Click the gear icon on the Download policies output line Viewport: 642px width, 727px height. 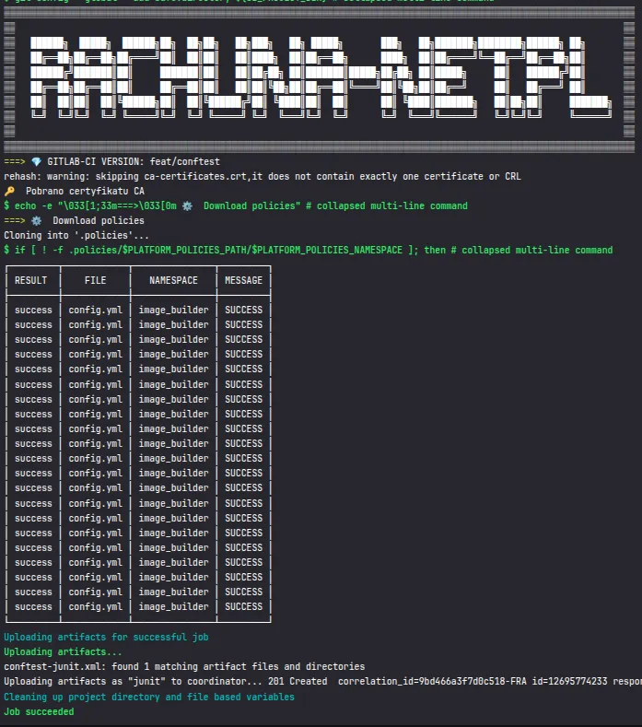(x=36, y=221)
